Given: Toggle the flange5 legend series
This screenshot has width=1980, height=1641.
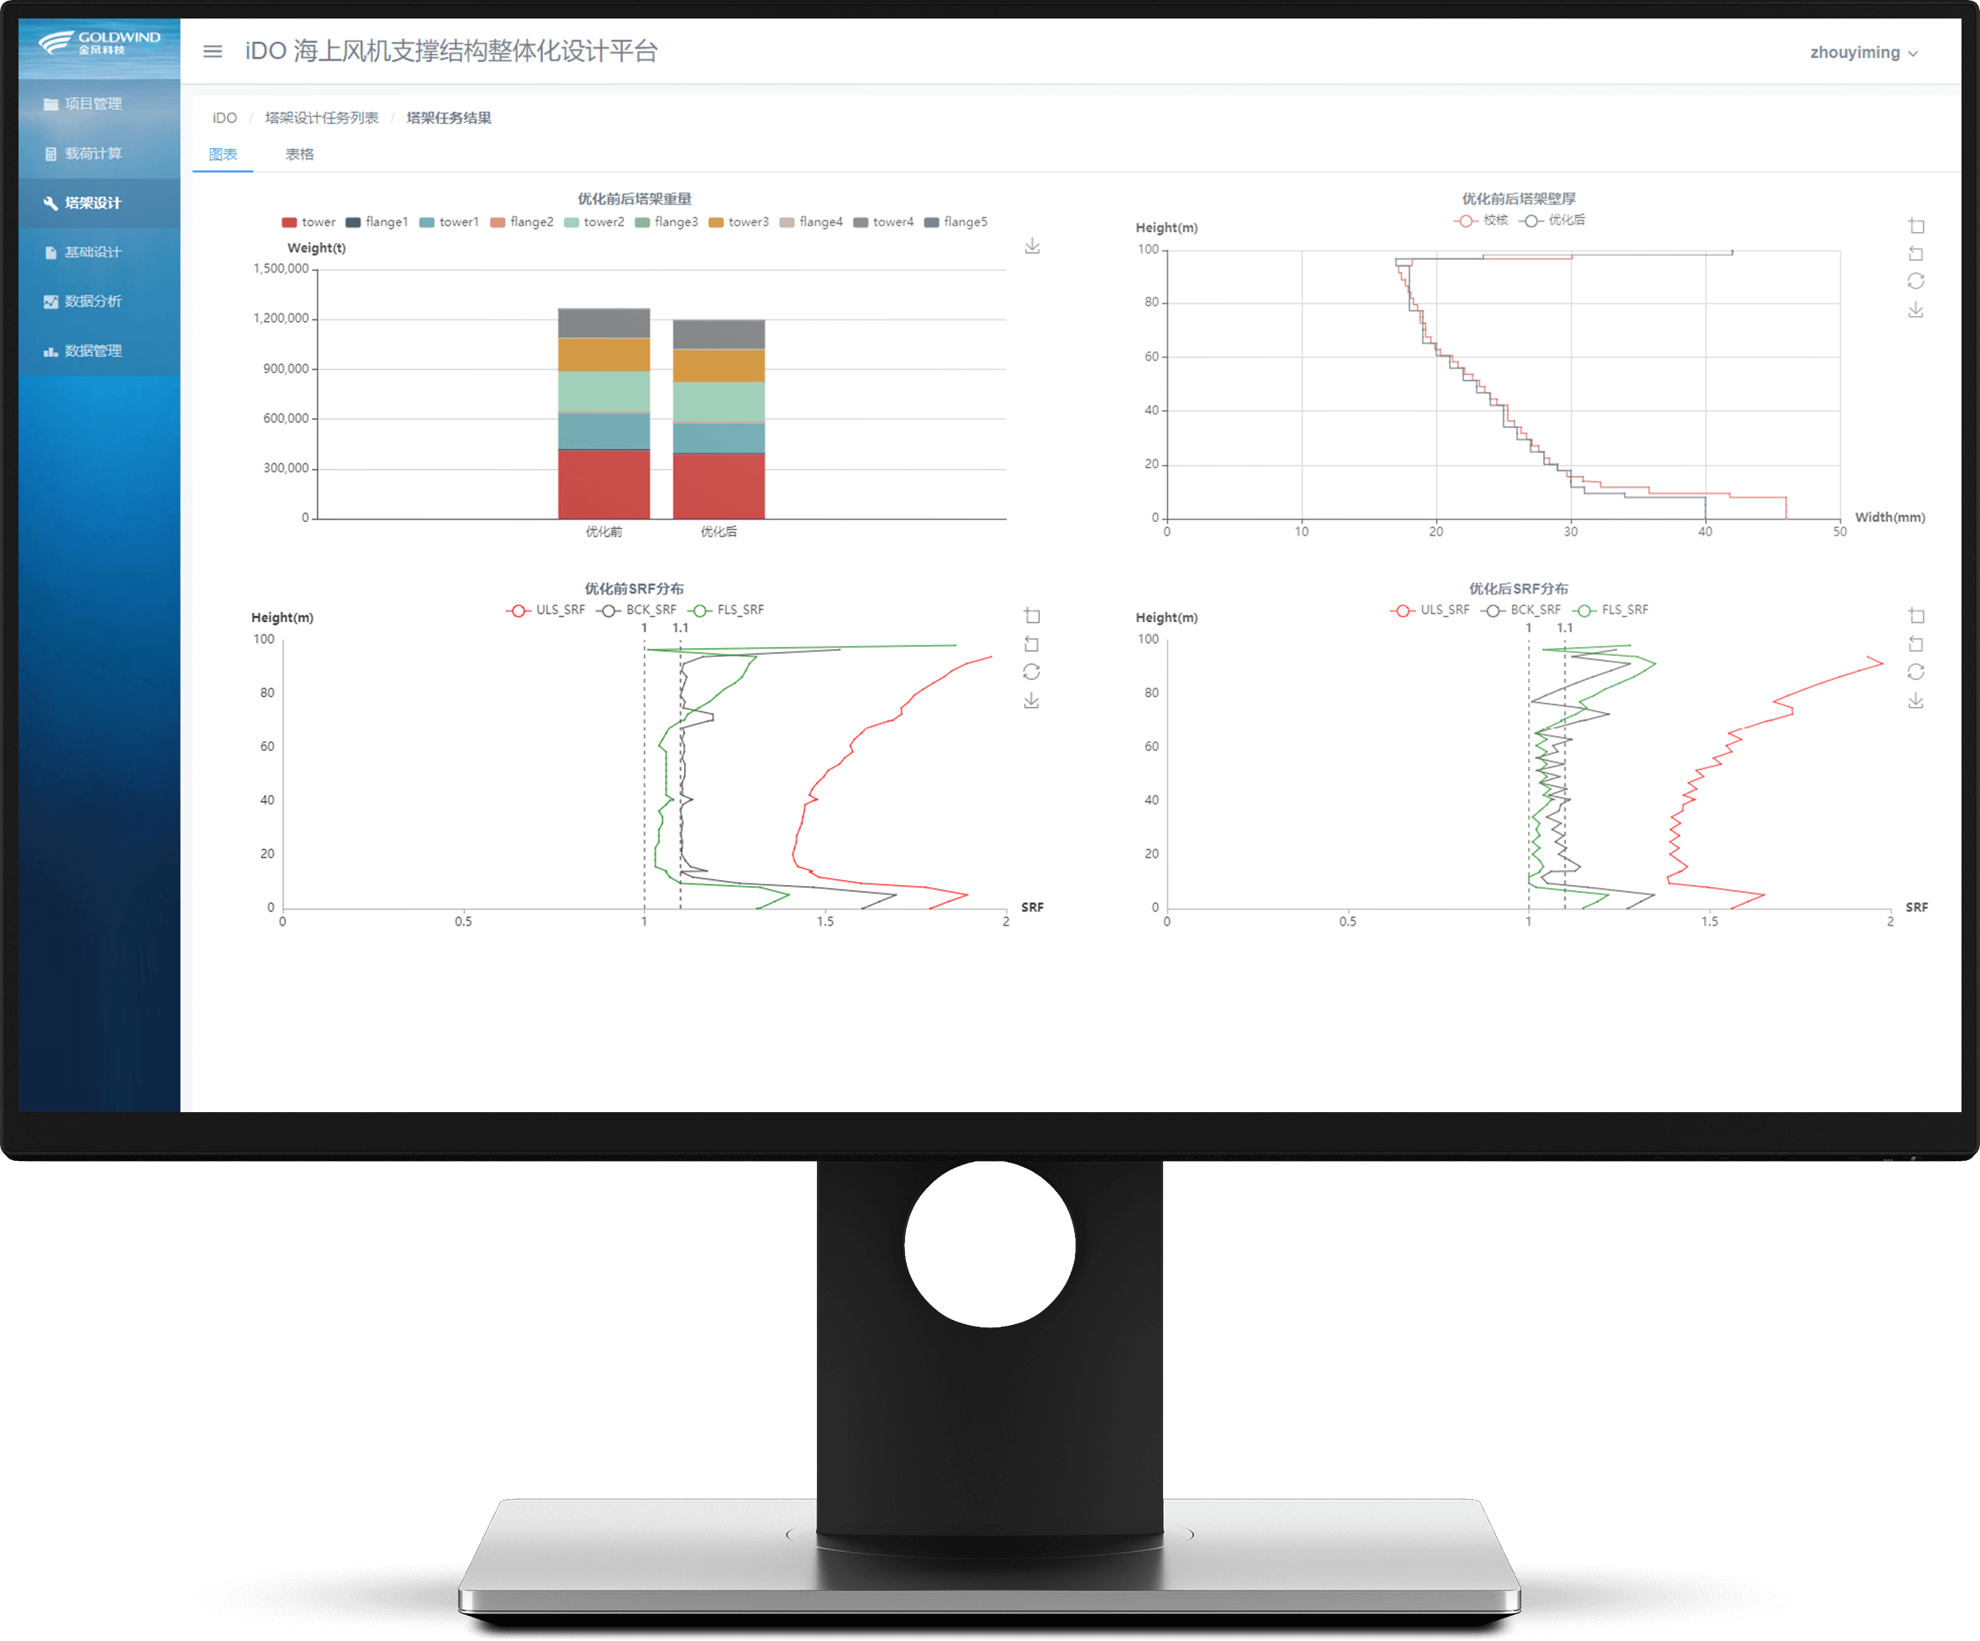Looking at the screenshot, I should [956, 223].
